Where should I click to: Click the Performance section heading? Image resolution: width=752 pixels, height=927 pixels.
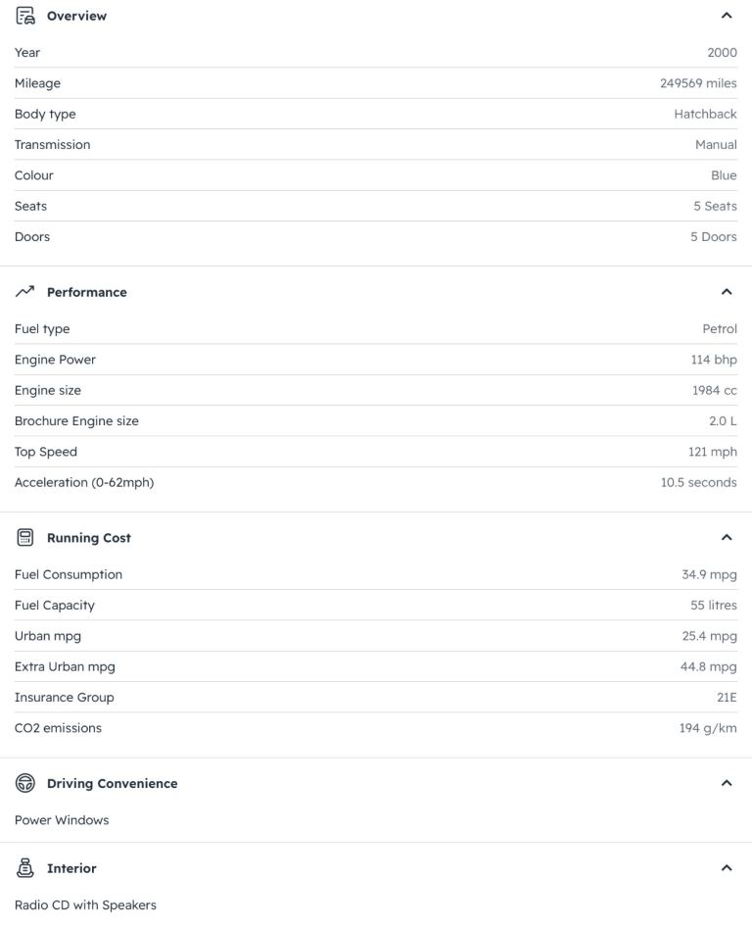(x=87, y=292)
